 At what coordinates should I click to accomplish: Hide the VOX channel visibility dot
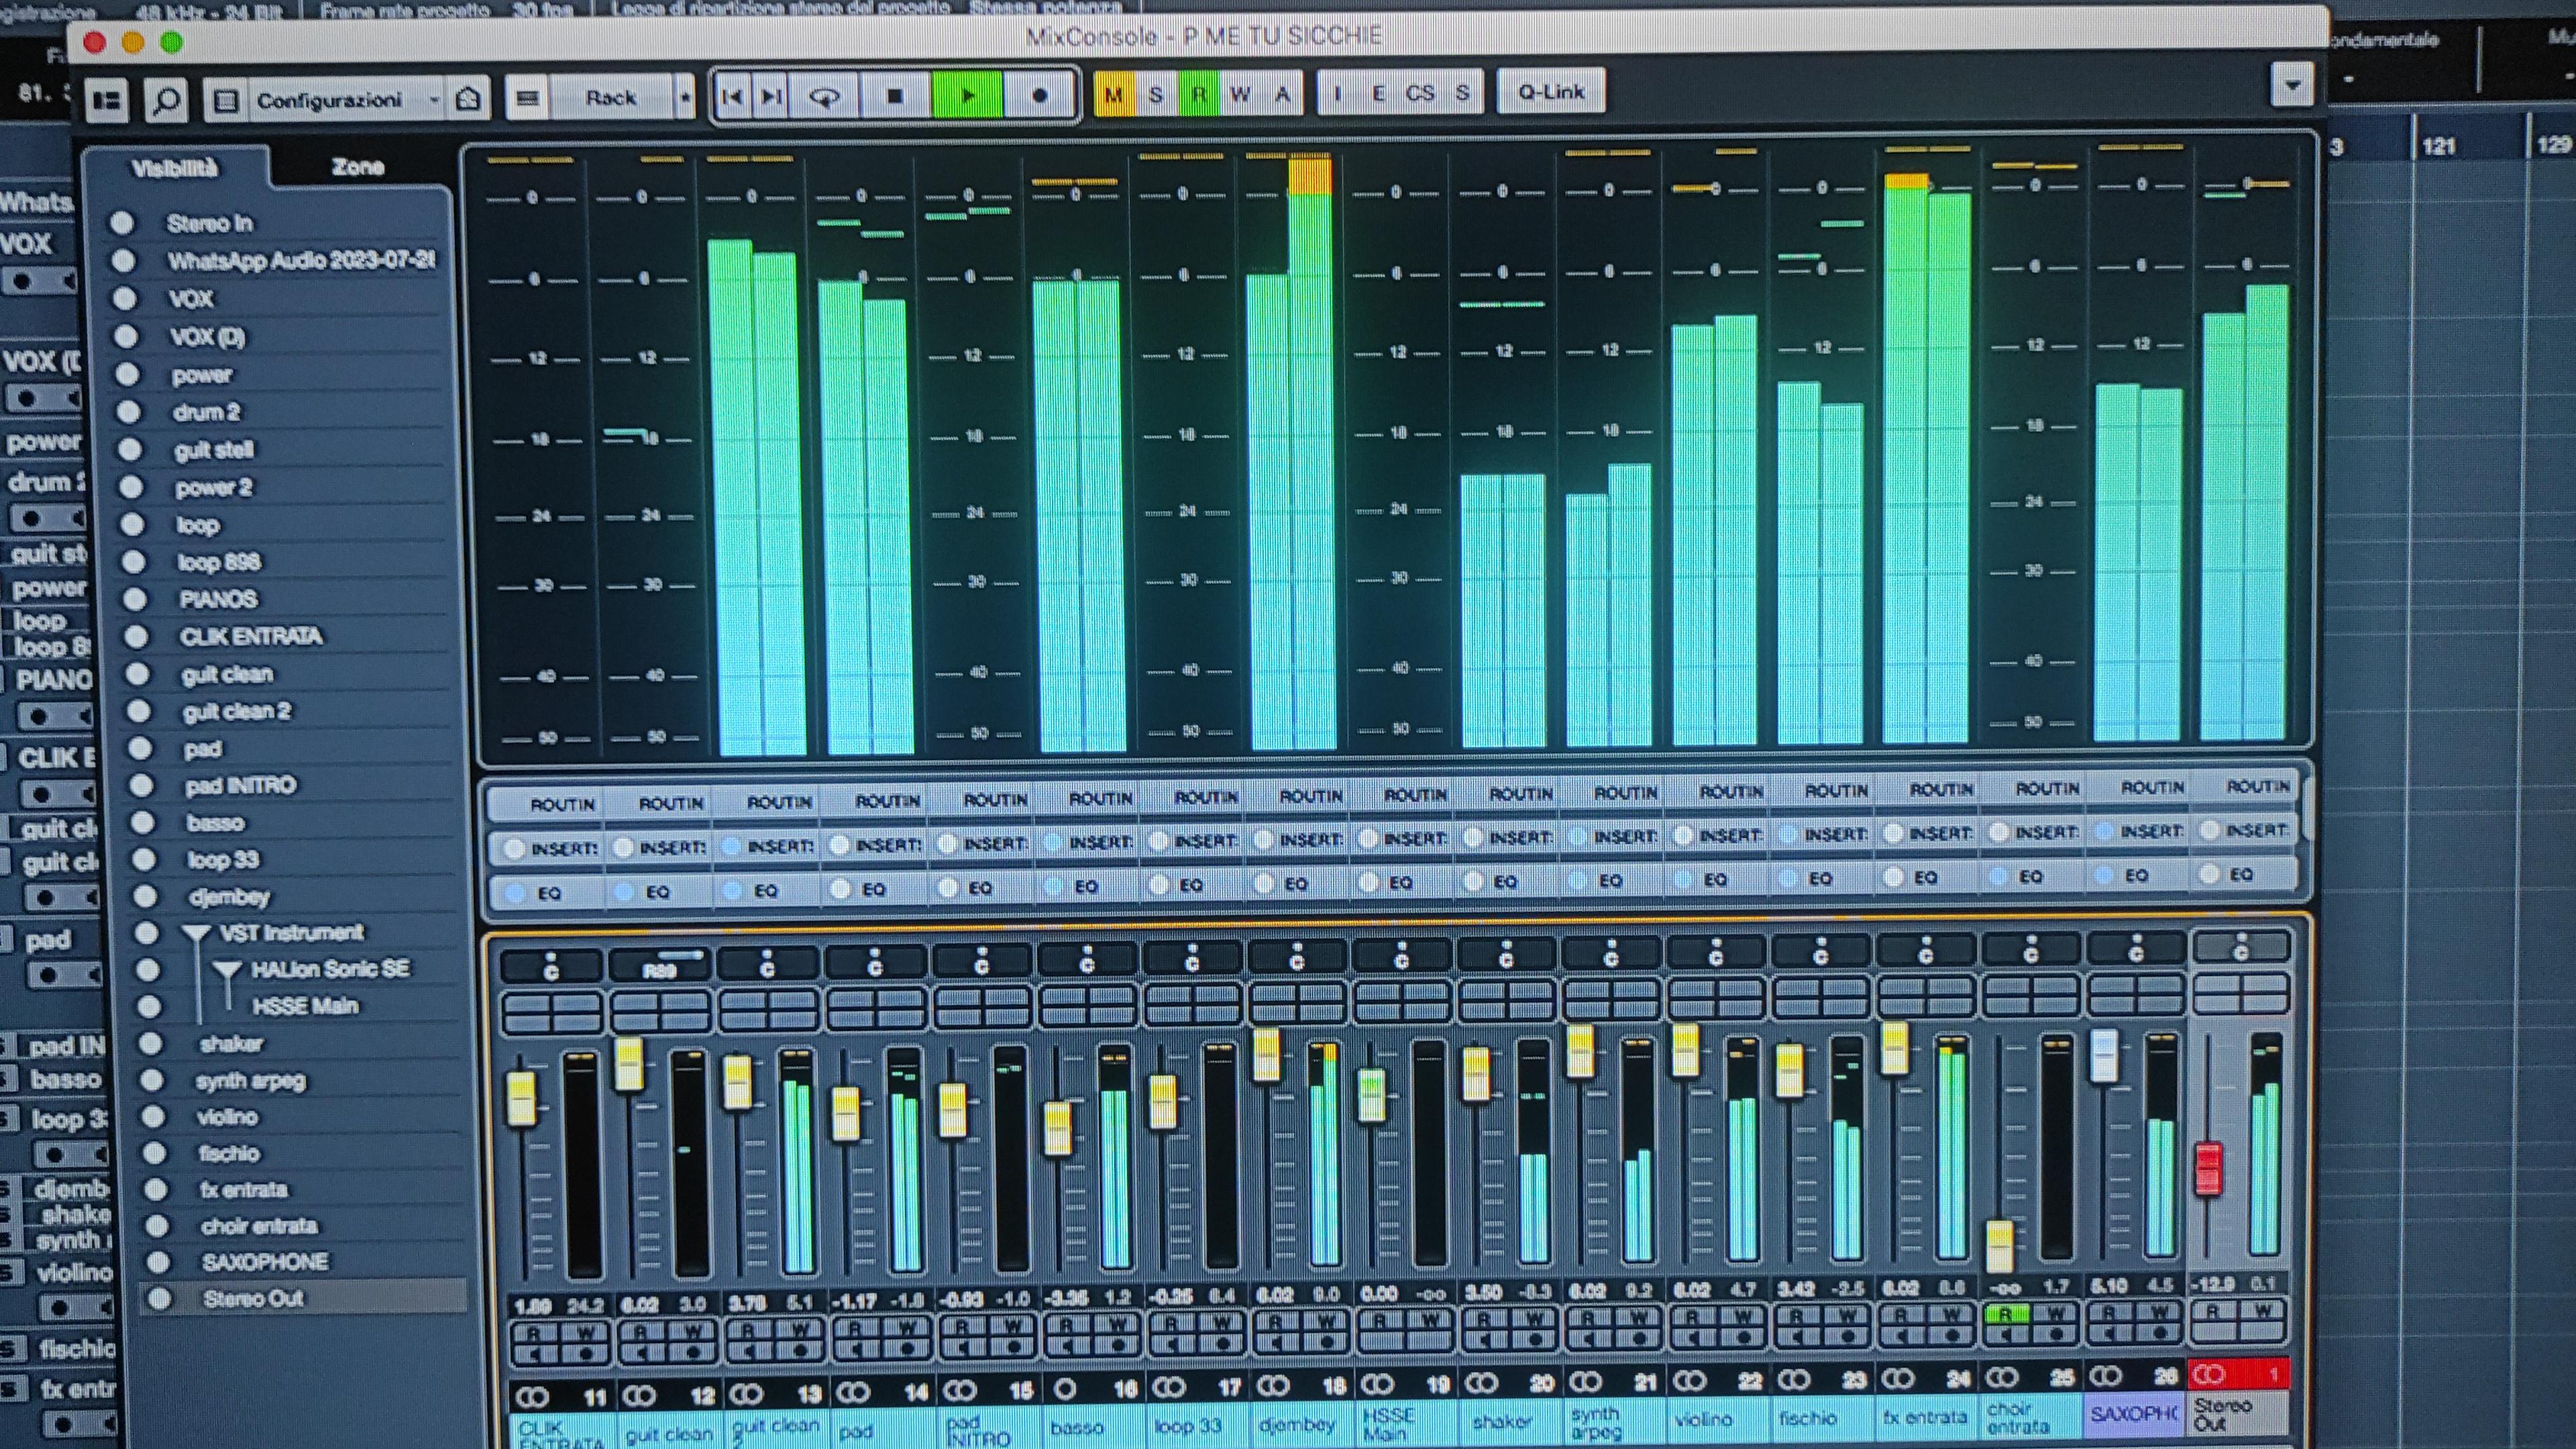coord(125,298)
